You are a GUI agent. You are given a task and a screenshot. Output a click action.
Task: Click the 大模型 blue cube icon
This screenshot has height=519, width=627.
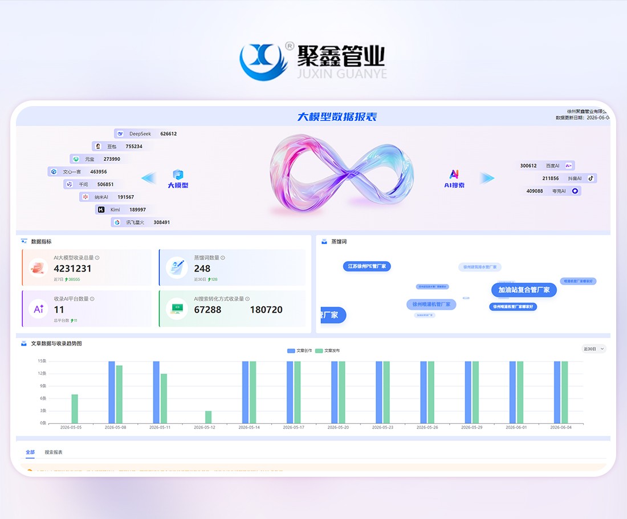[178, 175]
